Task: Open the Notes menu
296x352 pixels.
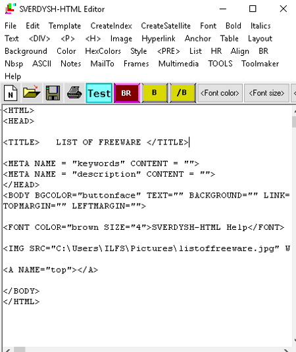Action: (70, 64)
